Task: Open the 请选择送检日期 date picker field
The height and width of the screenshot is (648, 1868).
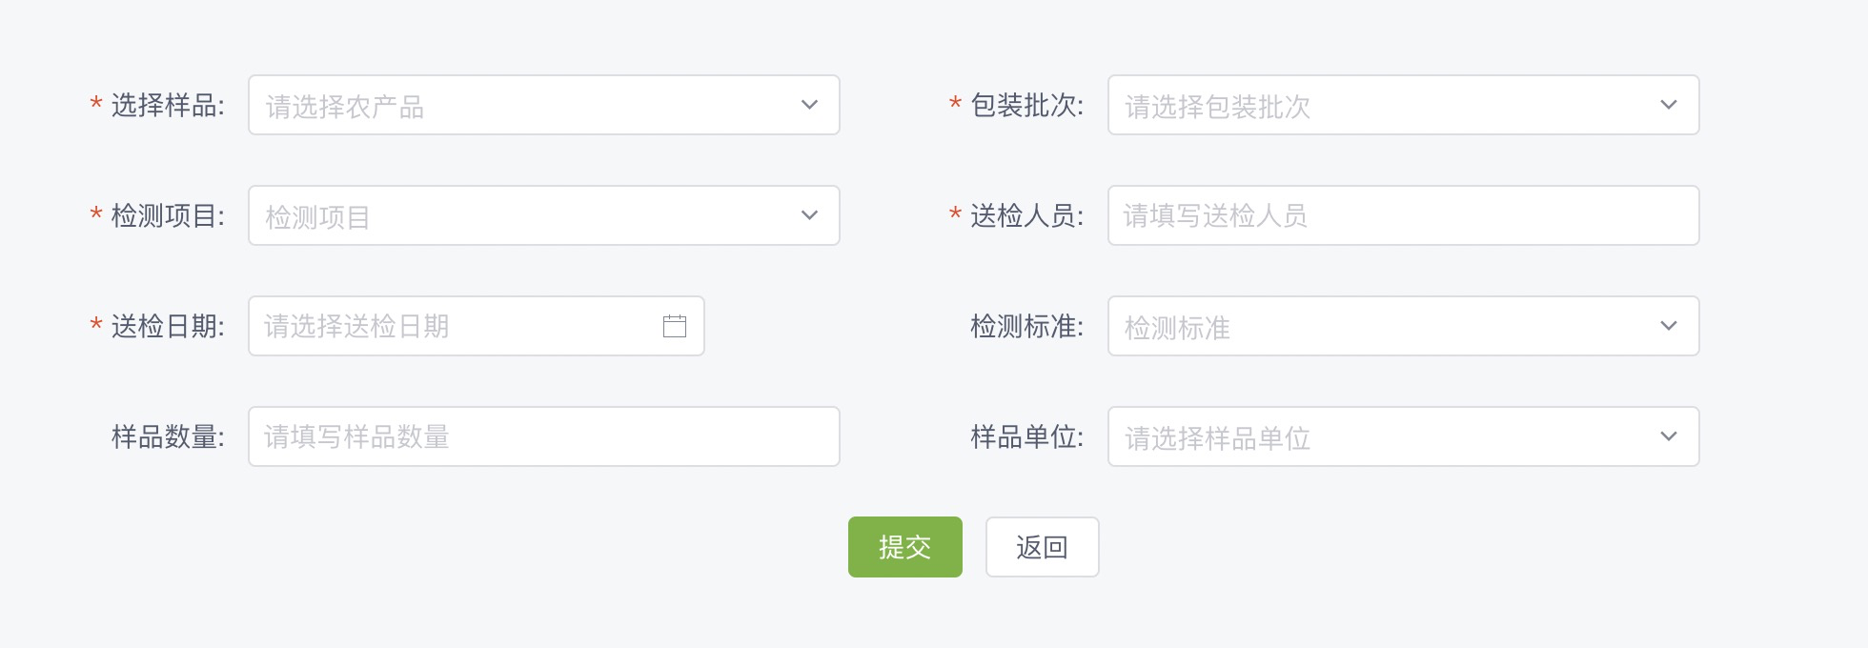Action: (477, 326)
